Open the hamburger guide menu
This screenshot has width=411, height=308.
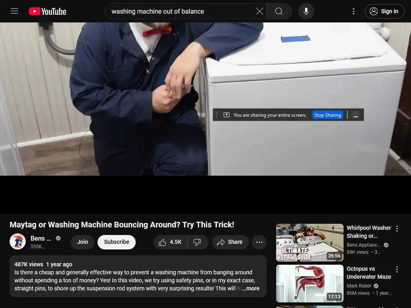14,11
